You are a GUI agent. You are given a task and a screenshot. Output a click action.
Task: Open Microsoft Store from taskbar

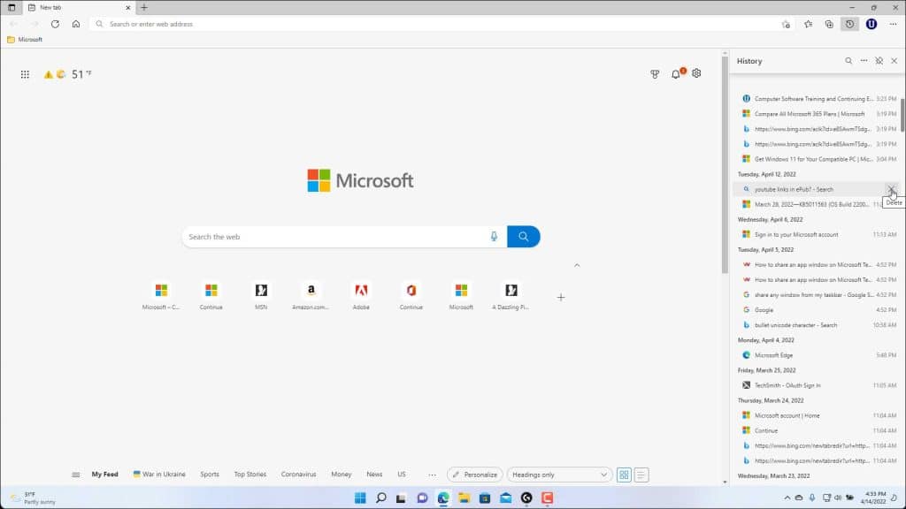click(485, 498)
